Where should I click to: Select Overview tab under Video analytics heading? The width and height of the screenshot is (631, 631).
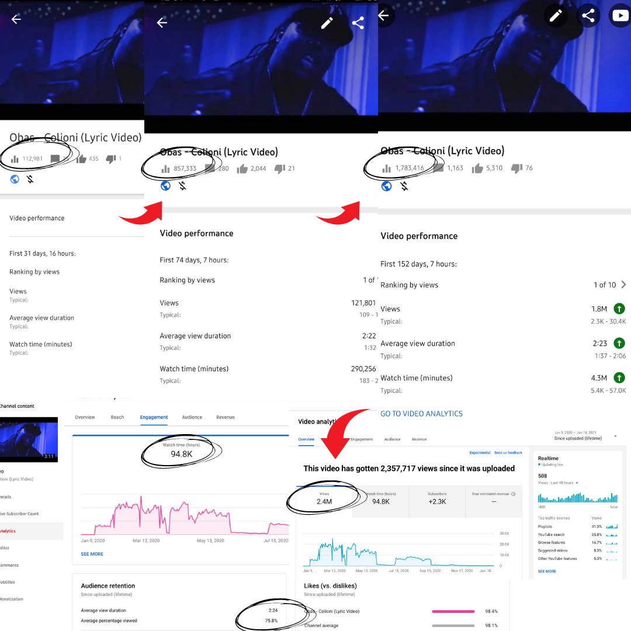(306, 439)
